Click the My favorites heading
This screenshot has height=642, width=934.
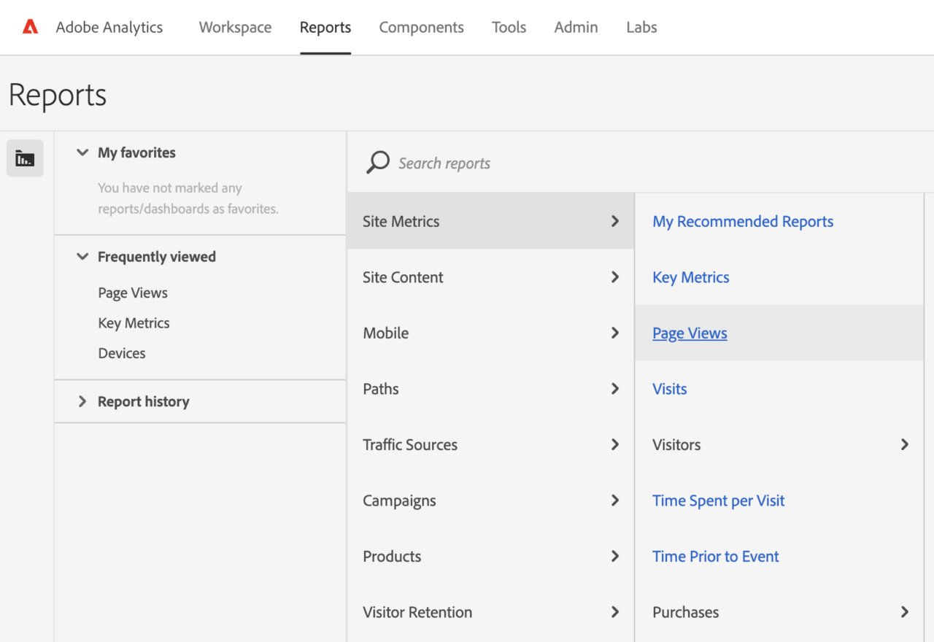[x=136, y=152]
